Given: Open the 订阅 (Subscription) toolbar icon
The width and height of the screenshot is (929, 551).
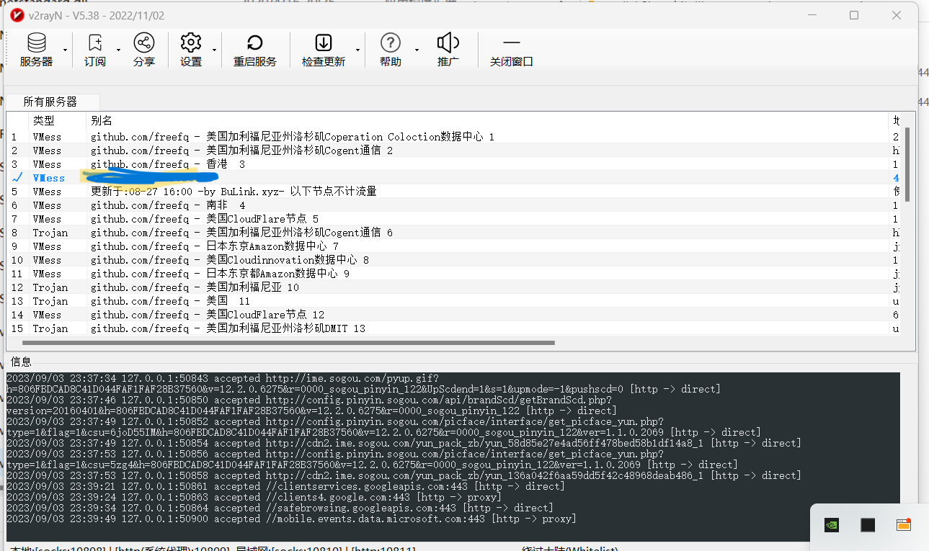Looking at the screenshot, I should click(x=95, y=42).
